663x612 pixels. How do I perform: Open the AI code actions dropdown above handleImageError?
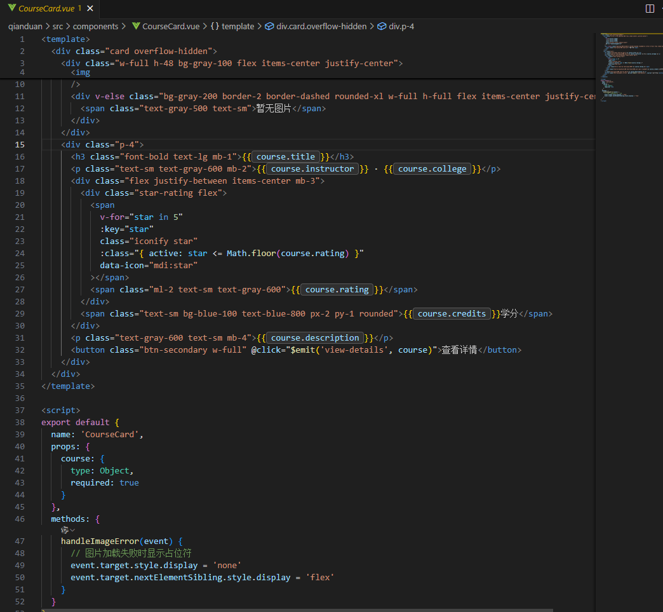68,530
